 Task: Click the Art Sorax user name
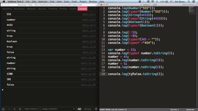coord(180,2)
